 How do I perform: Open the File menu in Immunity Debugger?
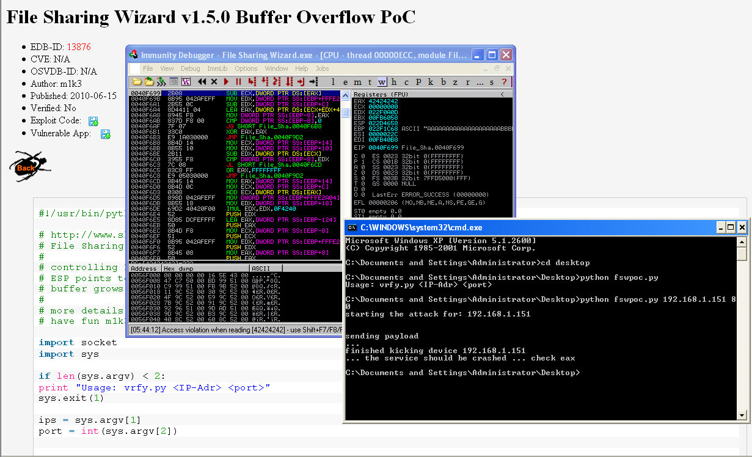pos(148,68)
